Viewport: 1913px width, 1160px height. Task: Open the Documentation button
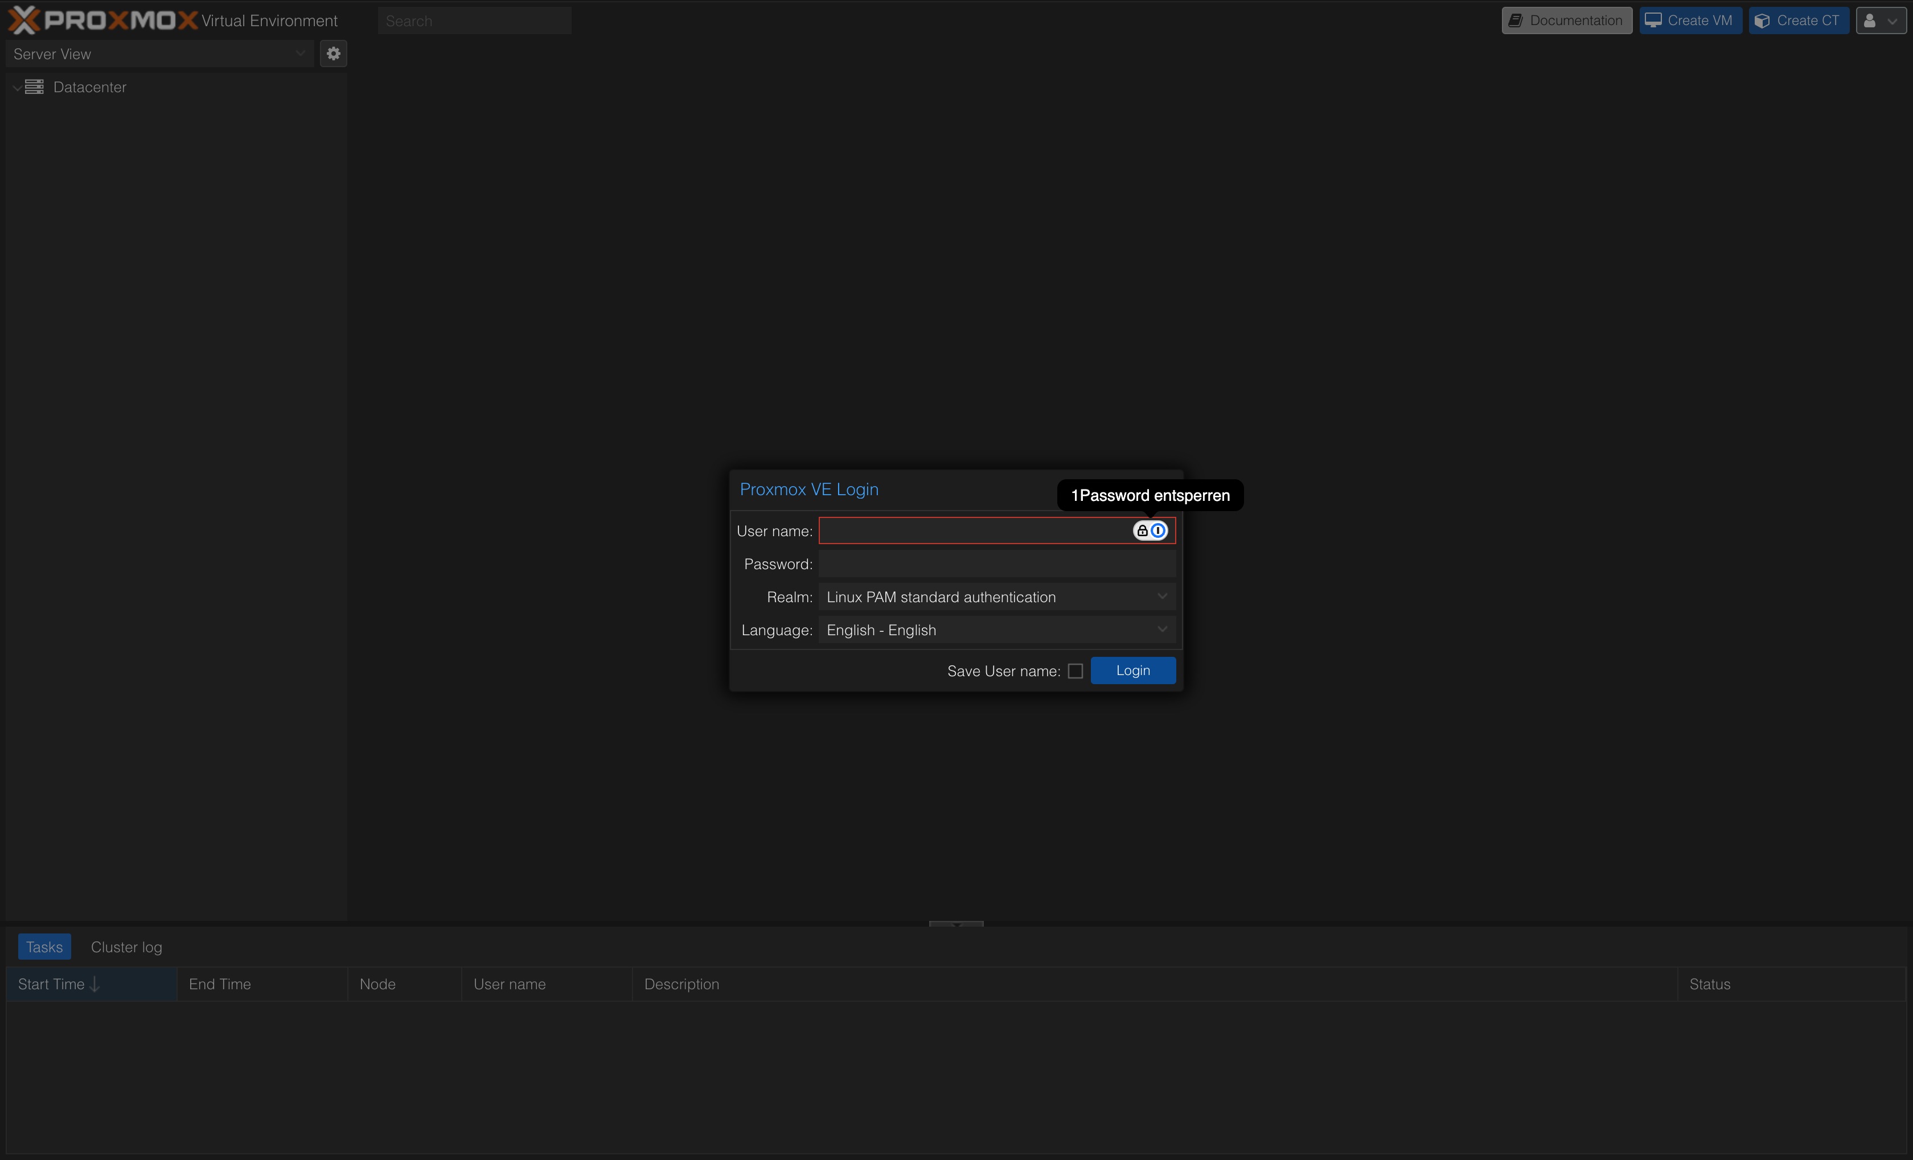(1567, 21)
